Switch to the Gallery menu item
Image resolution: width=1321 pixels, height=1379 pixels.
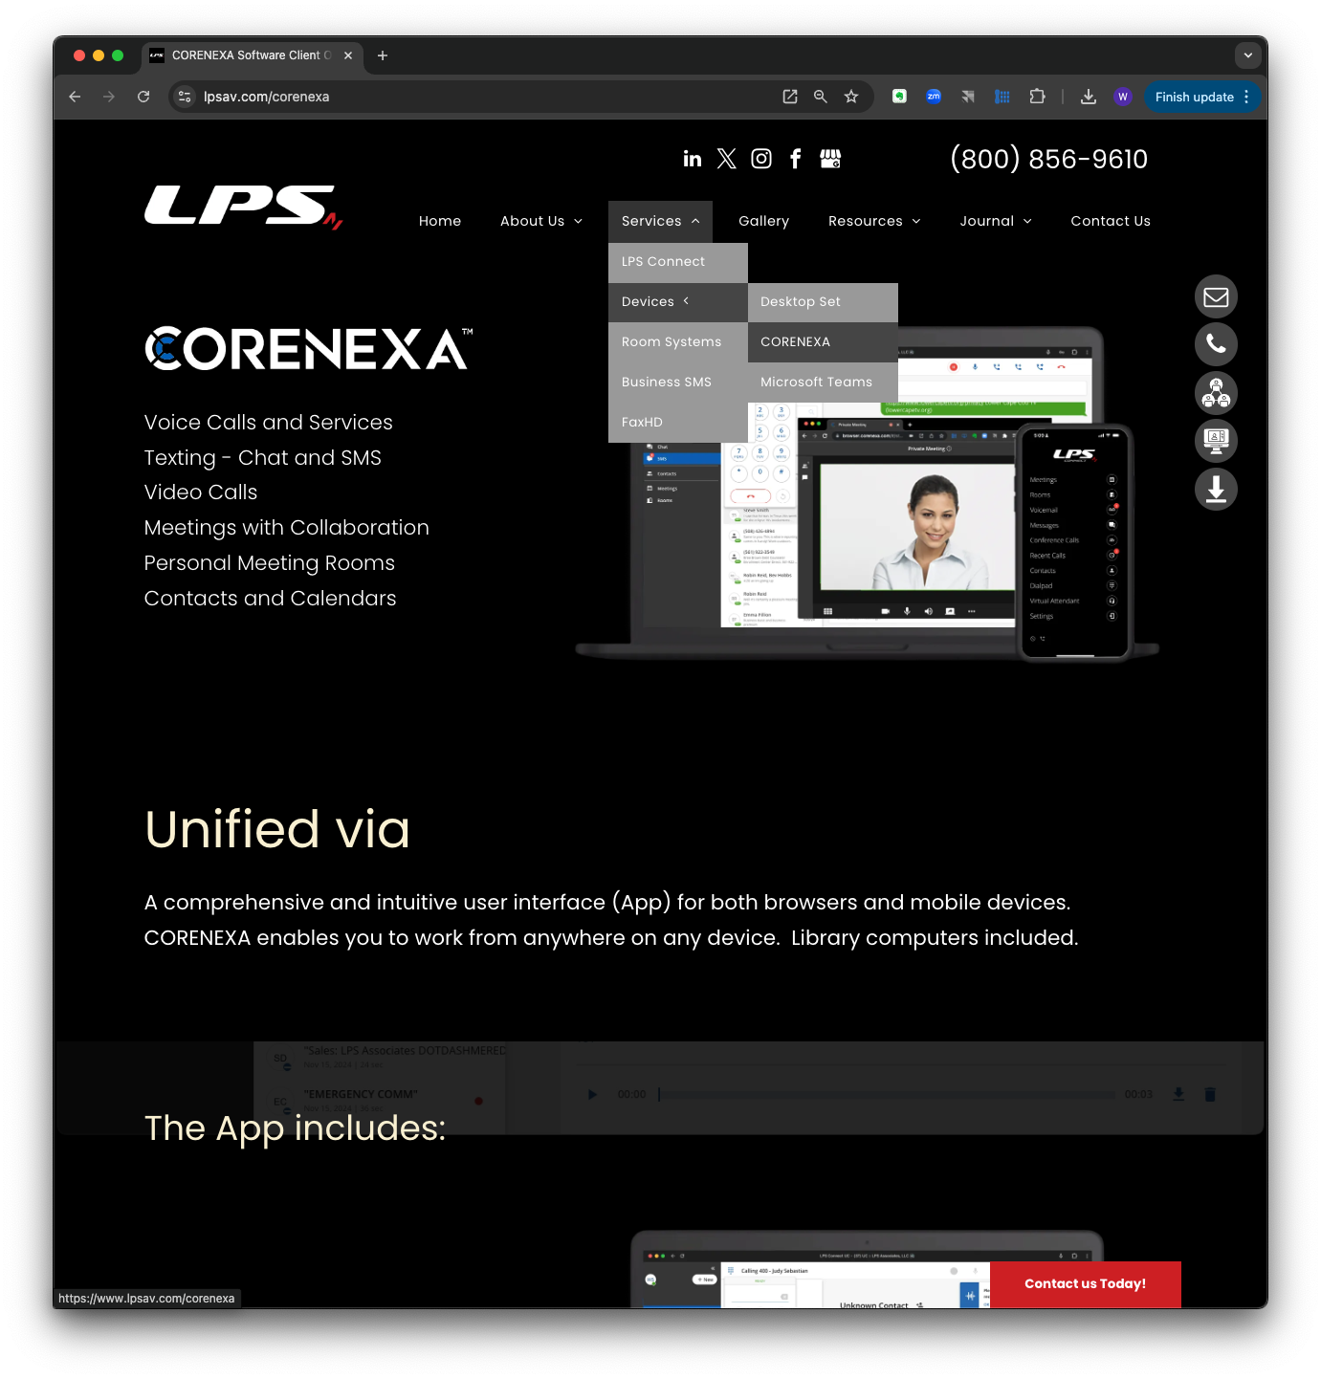(x=763, y=221)
